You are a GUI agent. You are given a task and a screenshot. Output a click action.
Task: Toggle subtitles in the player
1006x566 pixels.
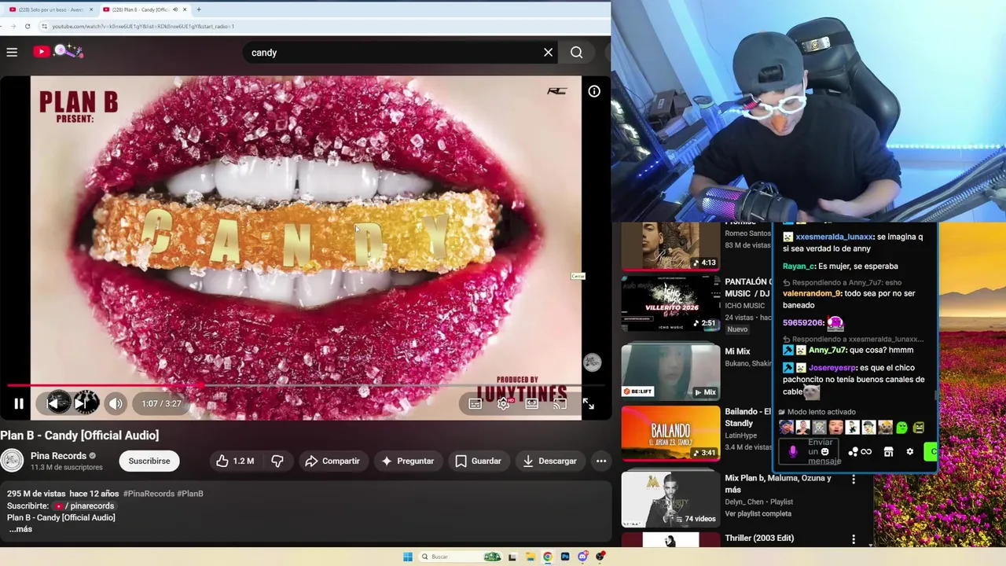[x=475, y=404]
